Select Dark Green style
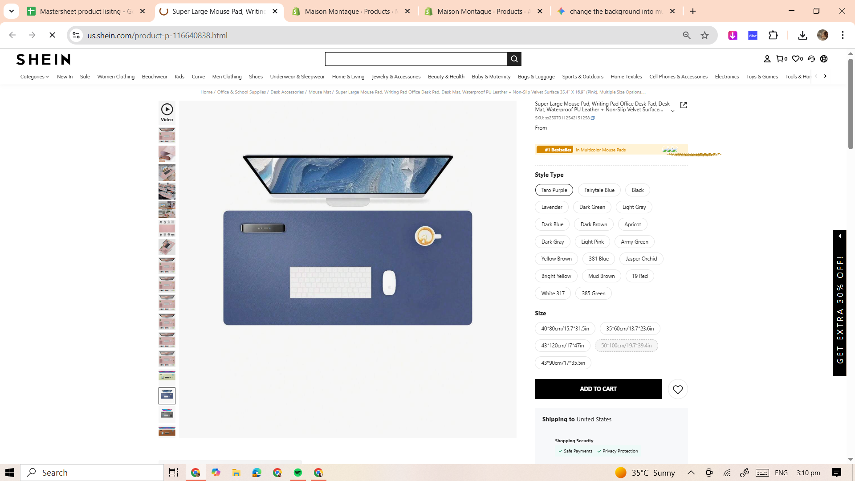 (592, 207)
